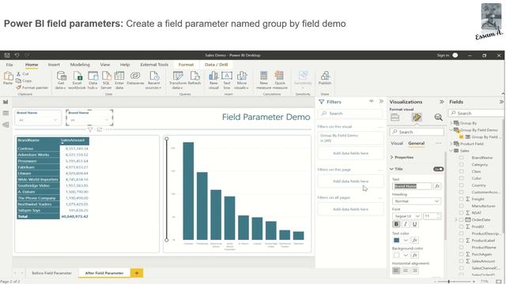This screenshot has height=284, width=506.
Task: Check the BrandName field checkbox
Action: tap(462, 158)
